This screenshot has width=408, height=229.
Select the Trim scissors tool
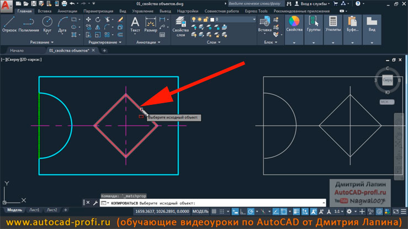[107, 19]
